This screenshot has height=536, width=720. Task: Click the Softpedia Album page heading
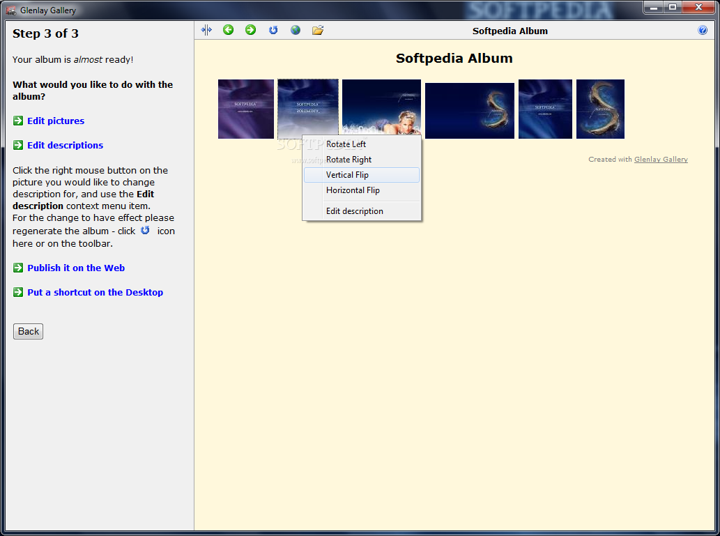click(x=454, y=59)
